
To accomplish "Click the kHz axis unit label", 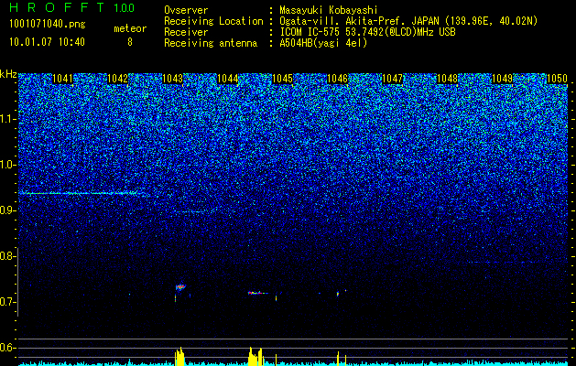I will tap(8, 74).
